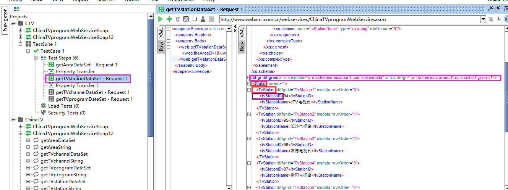Click the plus icon right of endpoint URL

498,19
